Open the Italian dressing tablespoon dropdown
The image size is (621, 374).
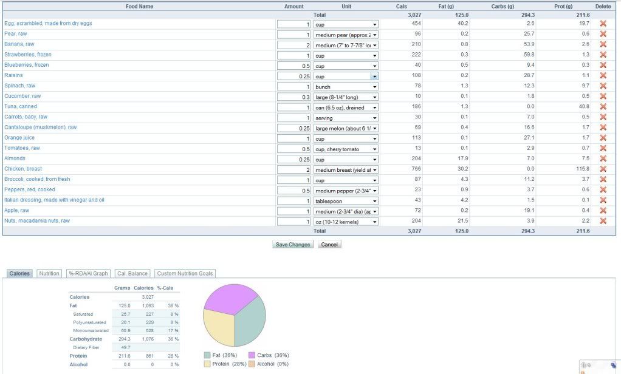(346, 201)
